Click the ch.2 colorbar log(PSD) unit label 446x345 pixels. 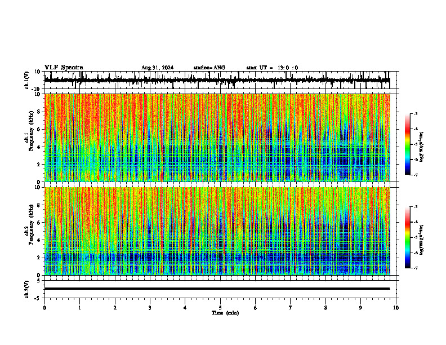pyautogui.click(x=422, y=240)
